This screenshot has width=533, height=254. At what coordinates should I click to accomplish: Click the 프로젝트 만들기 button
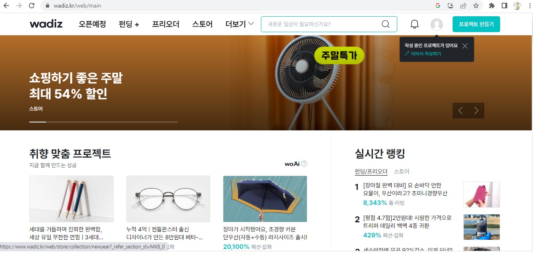(x=476, y=24)
